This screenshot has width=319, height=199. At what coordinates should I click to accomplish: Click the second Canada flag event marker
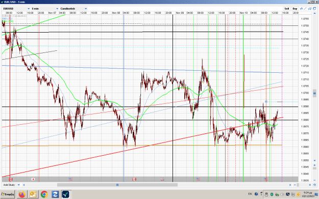click(x=134, y=179)
